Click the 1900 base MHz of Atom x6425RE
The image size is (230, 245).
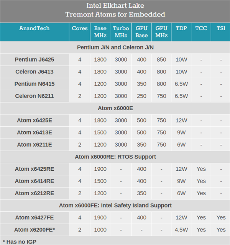[100, 169]
